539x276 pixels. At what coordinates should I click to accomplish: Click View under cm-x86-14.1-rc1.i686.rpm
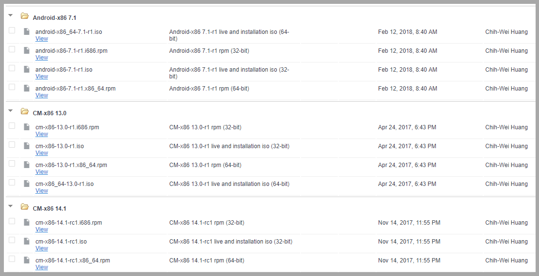pos(42,230)
